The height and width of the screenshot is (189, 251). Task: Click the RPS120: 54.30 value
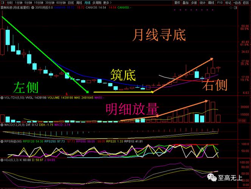click(x=33, y=141)
